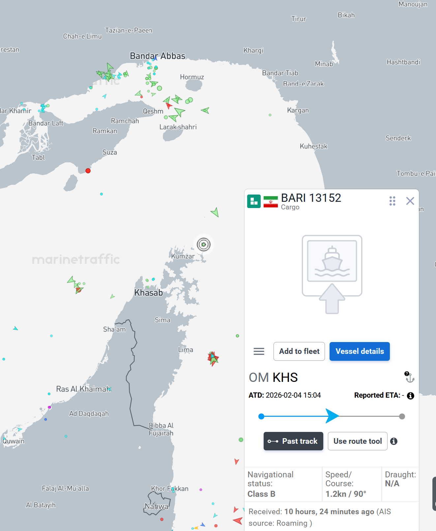The width and height of the screenshot is (436, 531).
Task: Click the Use route tool button
Action: (358, 441)
